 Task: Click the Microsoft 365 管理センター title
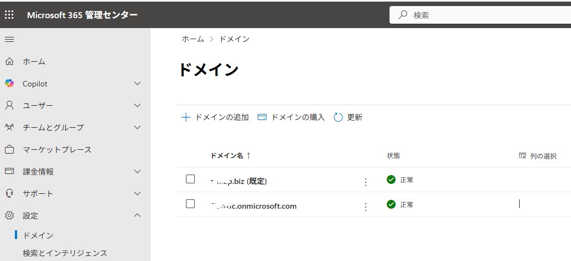[x=82, y=15]
